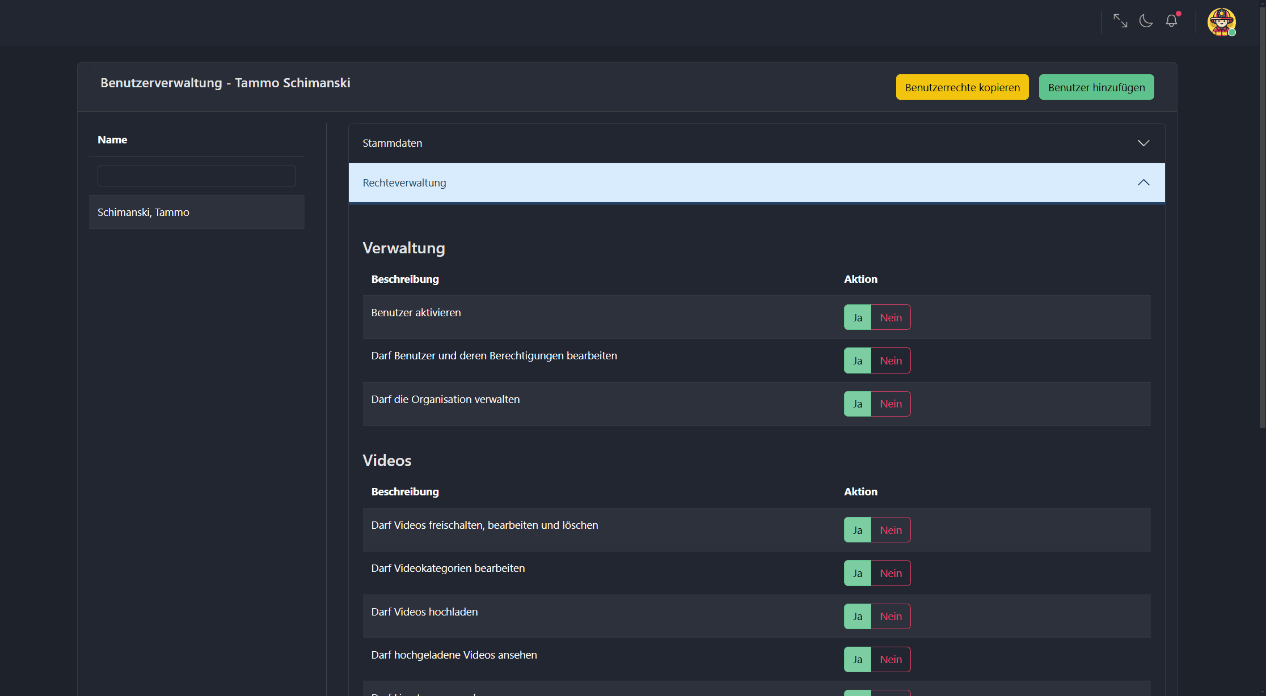This screenshot has width=1266, height=696.
Task: Click Benutzerrechte kopieren button
Action: (962, 87)
